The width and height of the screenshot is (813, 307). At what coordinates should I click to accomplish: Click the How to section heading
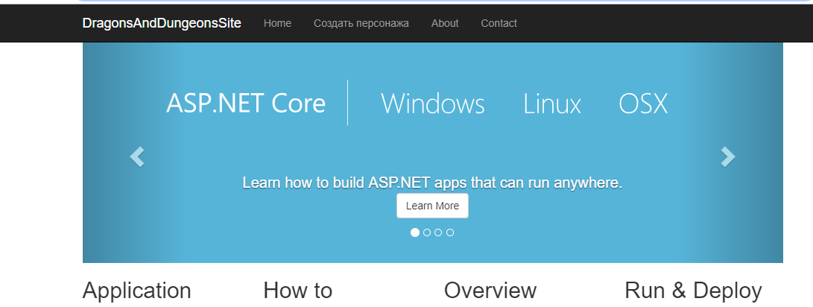(297, 291)
